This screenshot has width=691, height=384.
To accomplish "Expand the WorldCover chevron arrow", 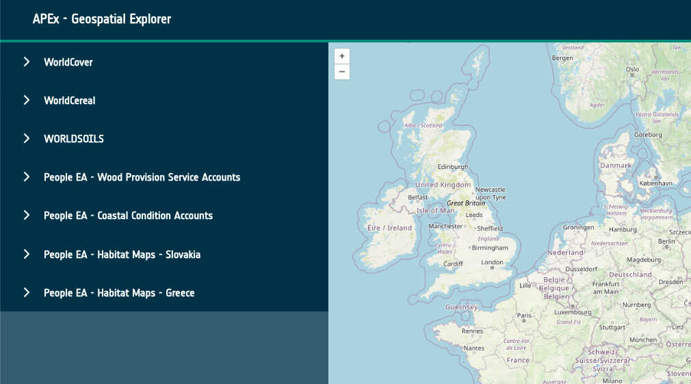I will coord(27,62).
